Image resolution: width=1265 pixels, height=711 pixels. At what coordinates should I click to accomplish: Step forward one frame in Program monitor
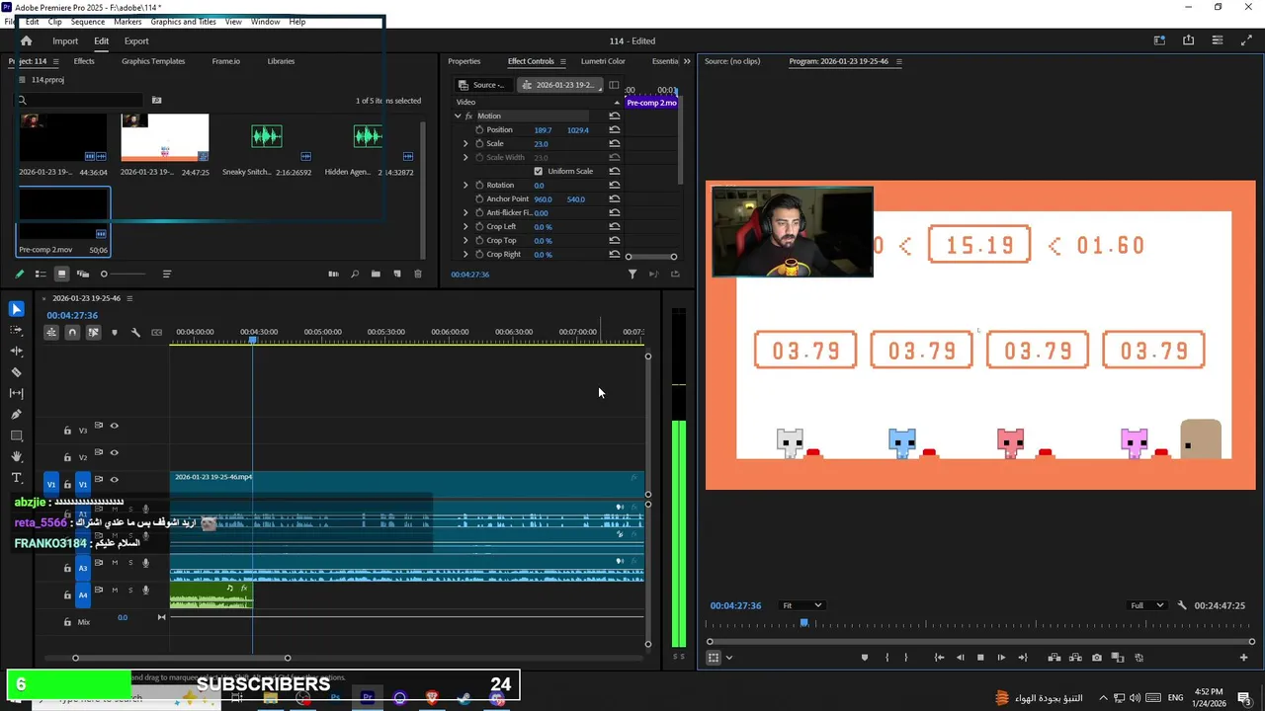[x=1001, y=658]
